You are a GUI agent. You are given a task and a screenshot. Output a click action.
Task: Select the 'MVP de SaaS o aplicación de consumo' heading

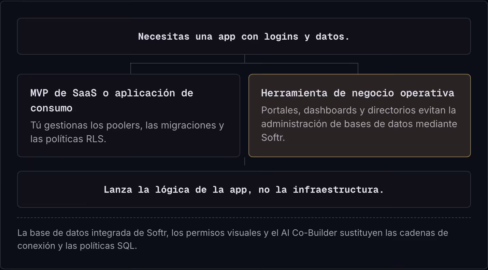click(112, 100)
